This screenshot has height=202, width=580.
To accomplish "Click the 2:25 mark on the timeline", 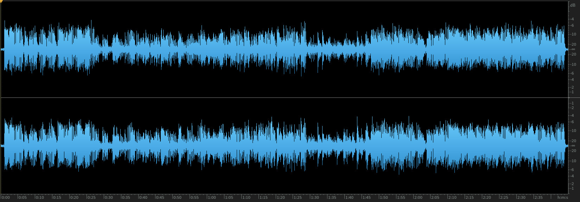I will pos(505,197).
